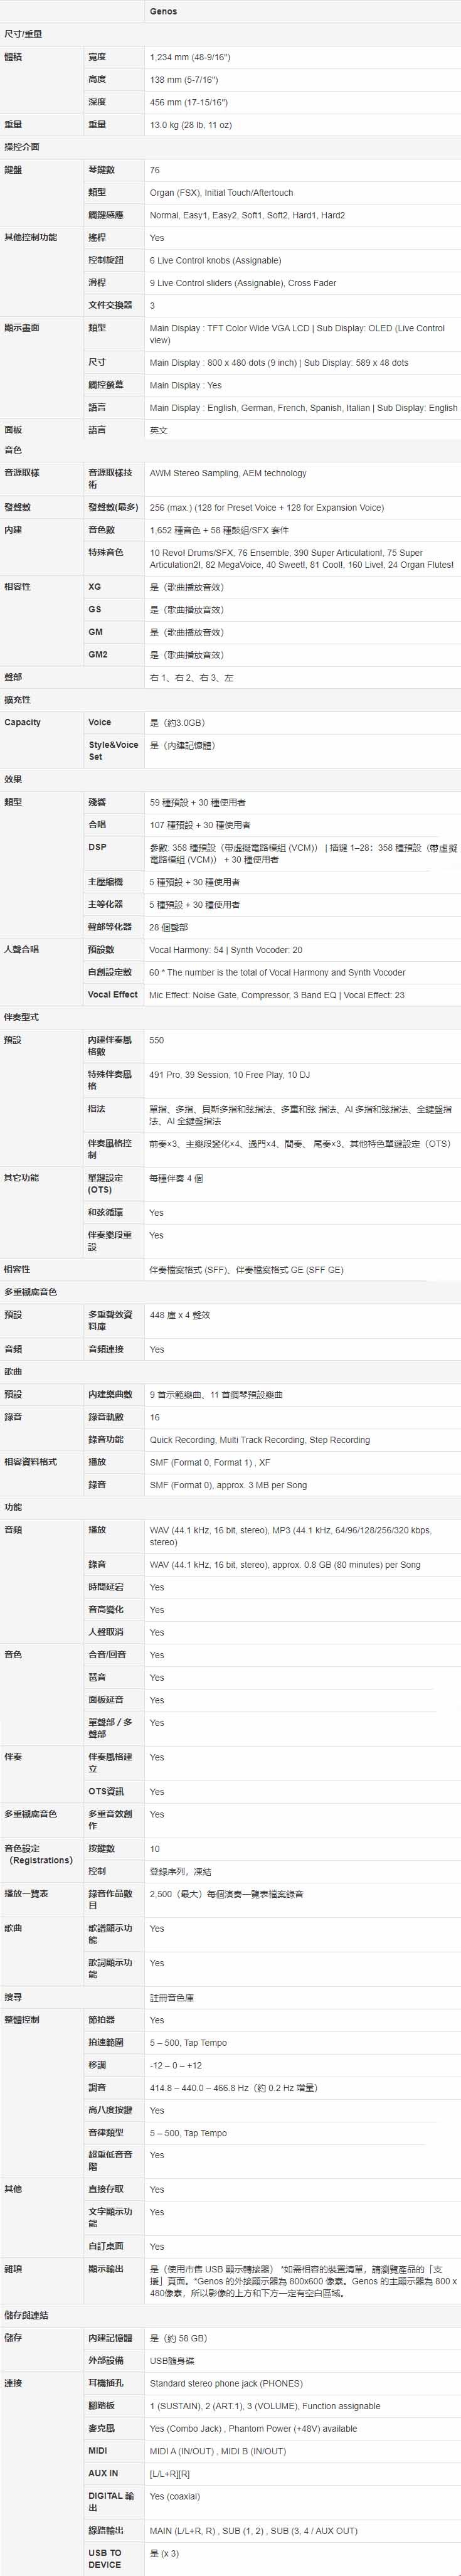Image resolution: width=461 pixels, height=2576 pixels.
Task: Select 'Quick Recording, Multi Track Recording, Step Recording'
Action: [260, 1440]
